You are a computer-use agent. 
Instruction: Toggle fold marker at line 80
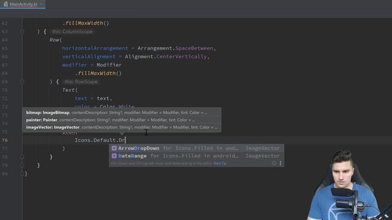22,174
